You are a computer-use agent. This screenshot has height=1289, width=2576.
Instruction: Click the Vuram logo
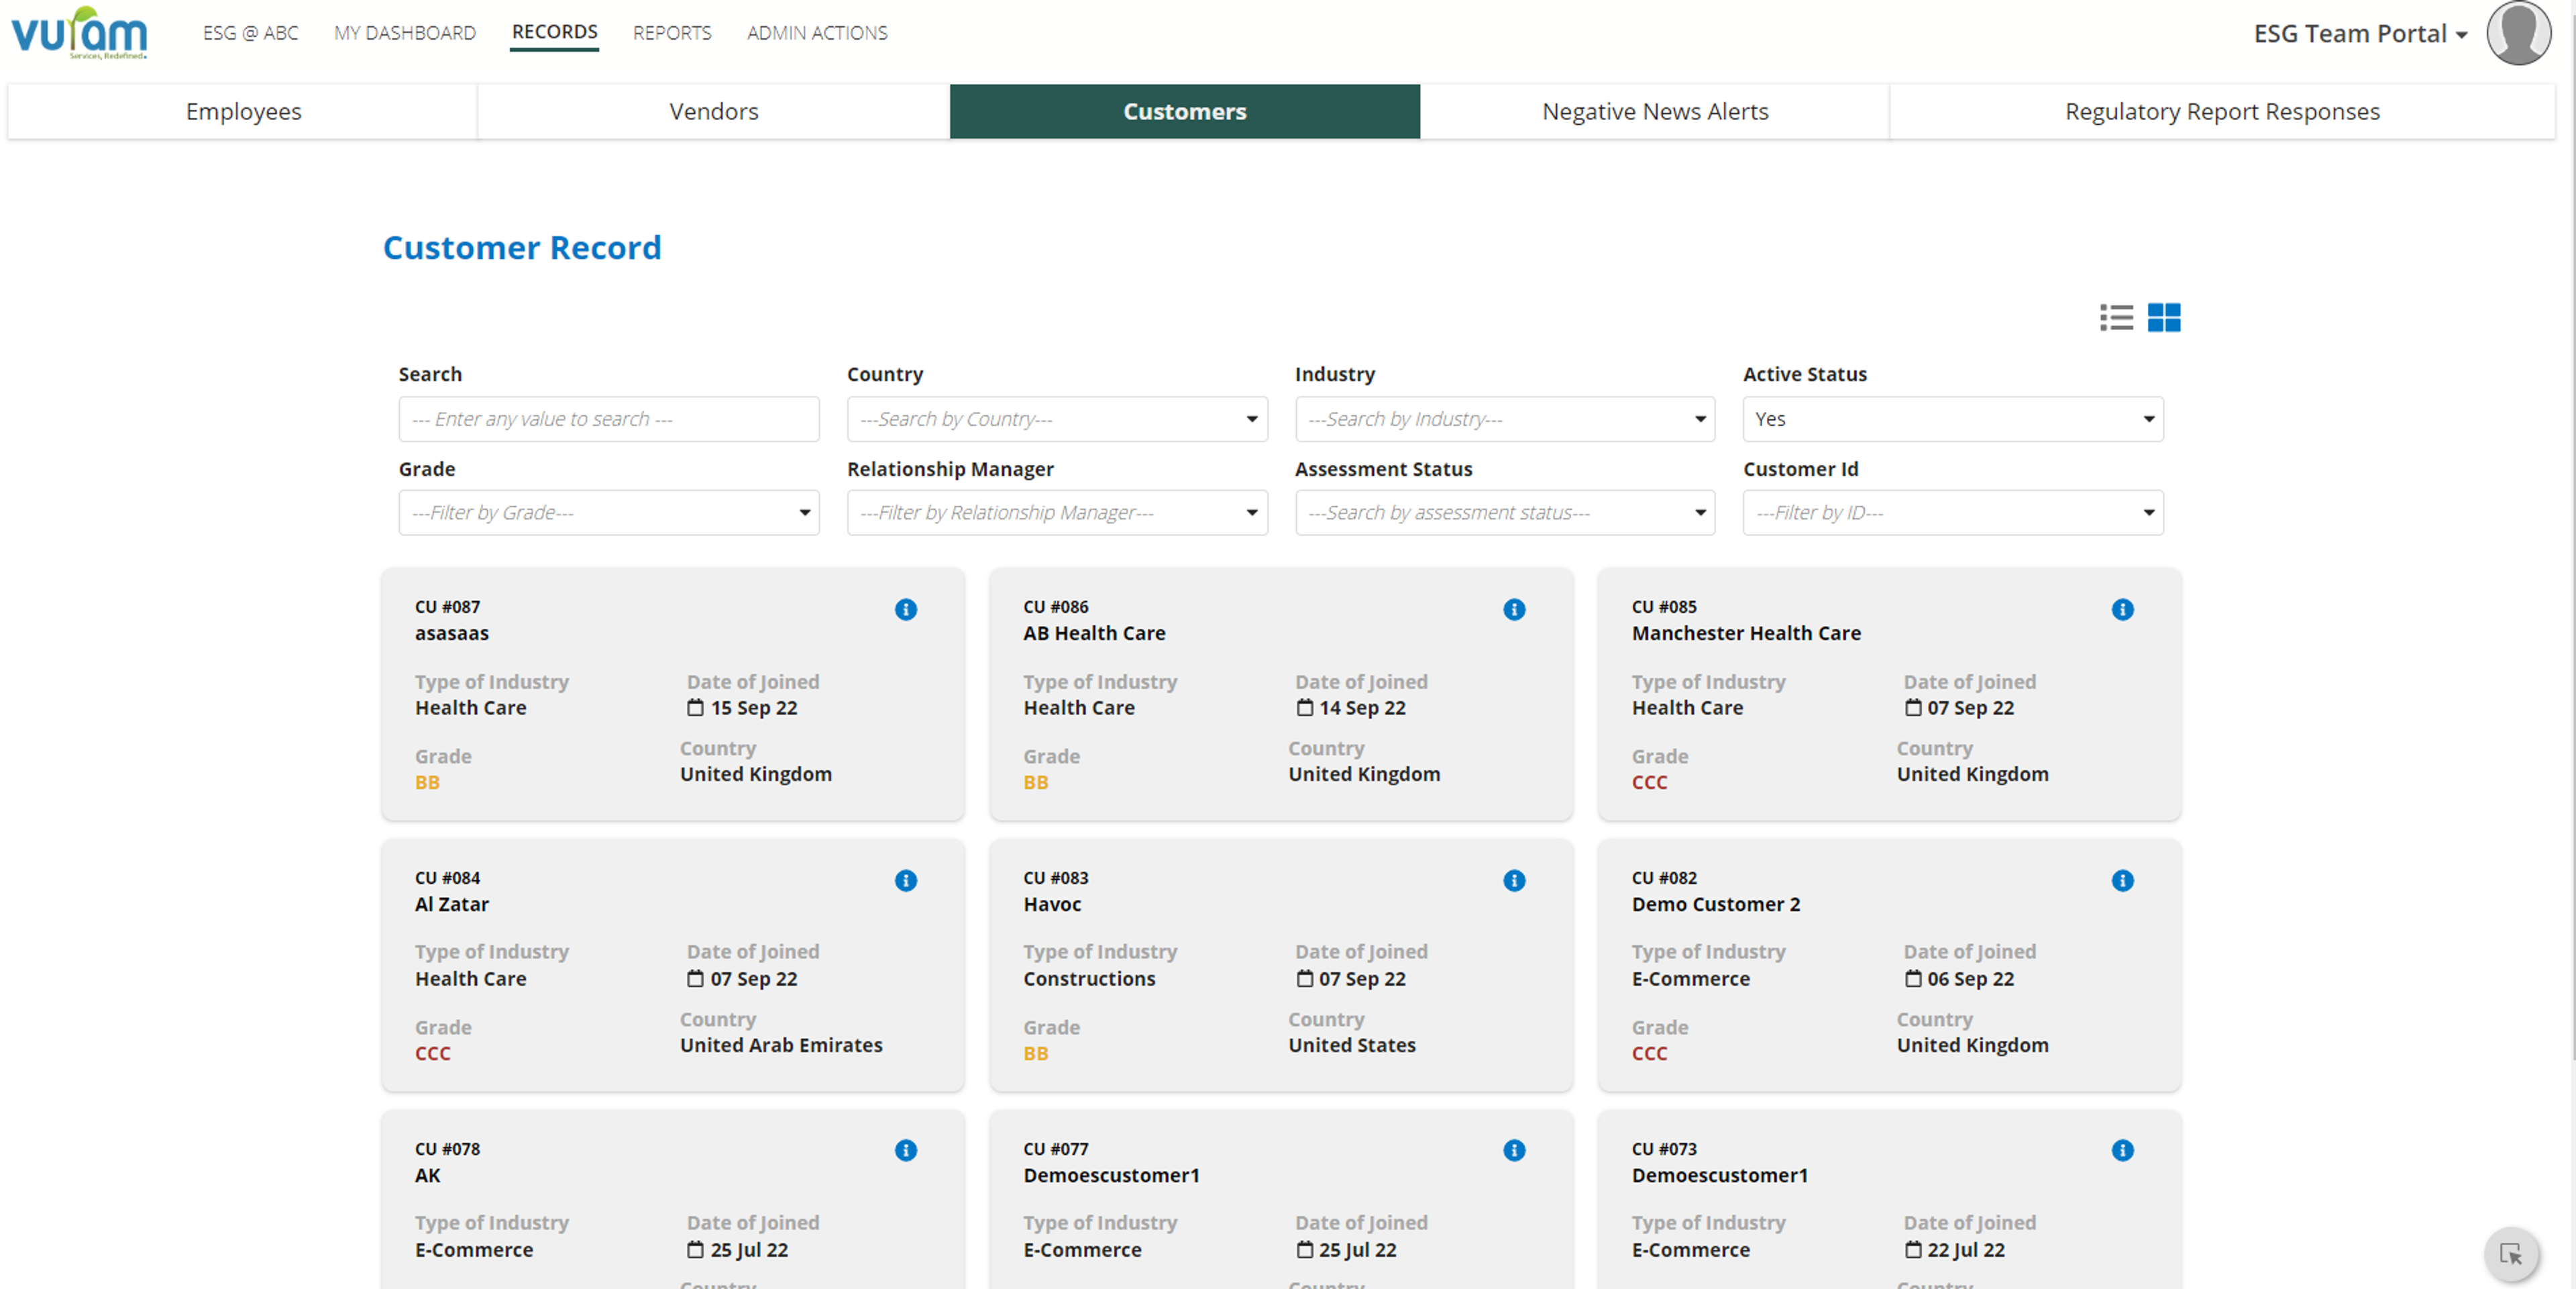click(x=79, y=33)
